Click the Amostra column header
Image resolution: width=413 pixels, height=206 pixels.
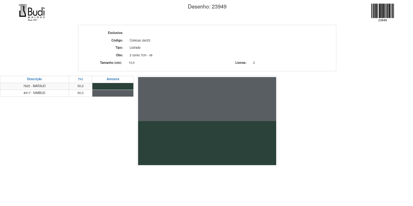[113, 79]
